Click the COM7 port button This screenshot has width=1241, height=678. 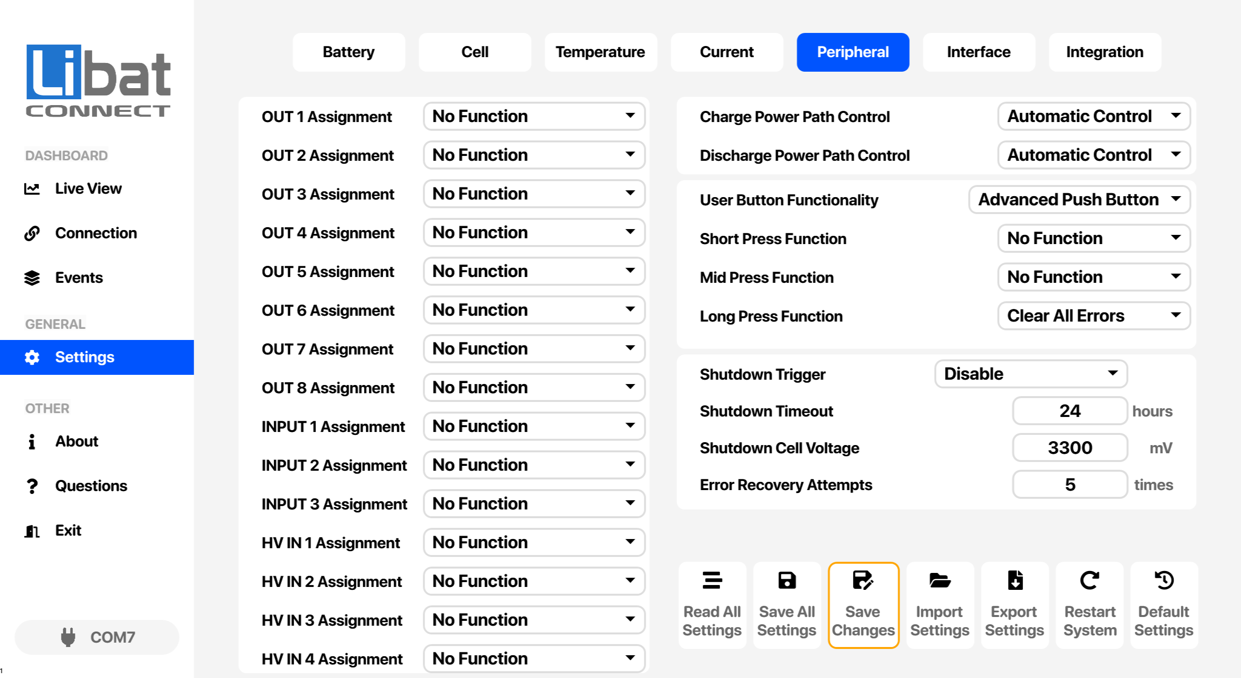97,637
